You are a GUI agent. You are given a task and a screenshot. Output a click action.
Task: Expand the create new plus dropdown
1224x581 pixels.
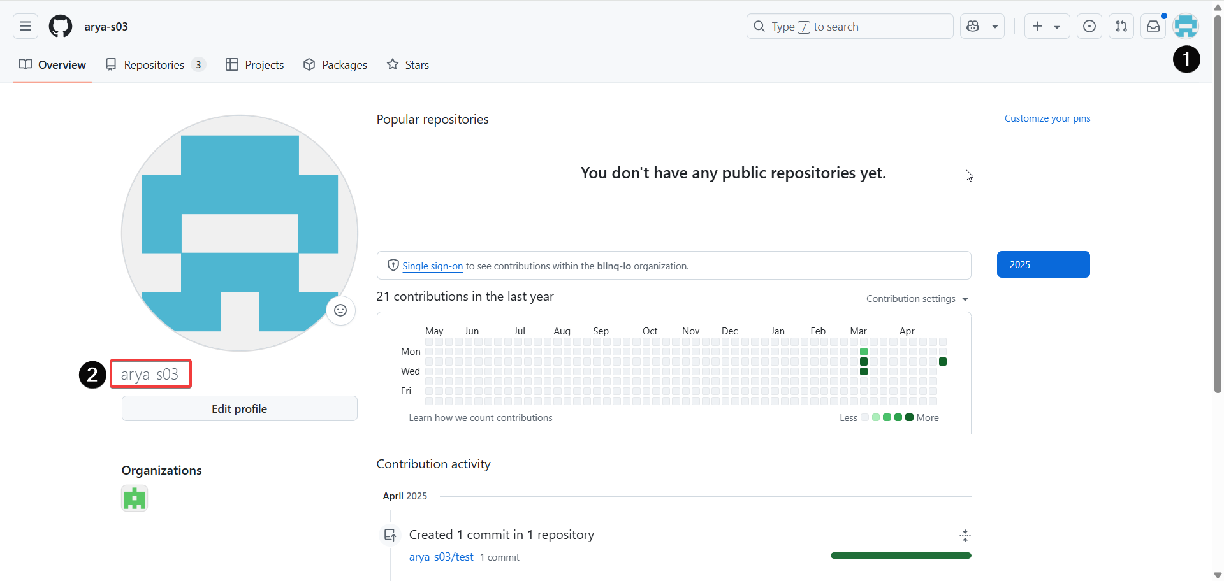tap(1058, 26)
